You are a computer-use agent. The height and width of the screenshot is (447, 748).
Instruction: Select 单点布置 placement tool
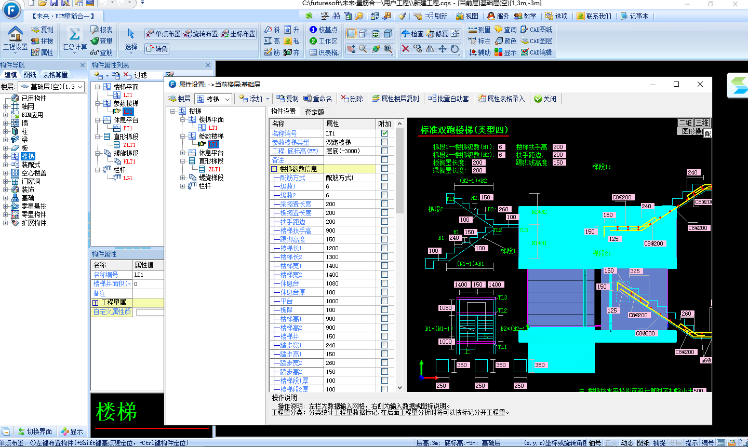pyautogui.click(x=163, y=34)
